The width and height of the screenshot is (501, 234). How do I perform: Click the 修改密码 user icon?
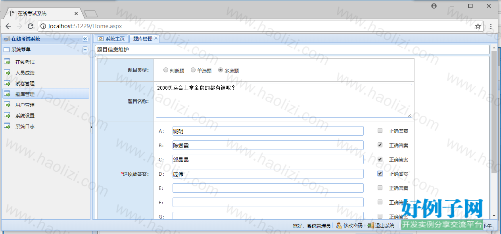tap(339, 225)
